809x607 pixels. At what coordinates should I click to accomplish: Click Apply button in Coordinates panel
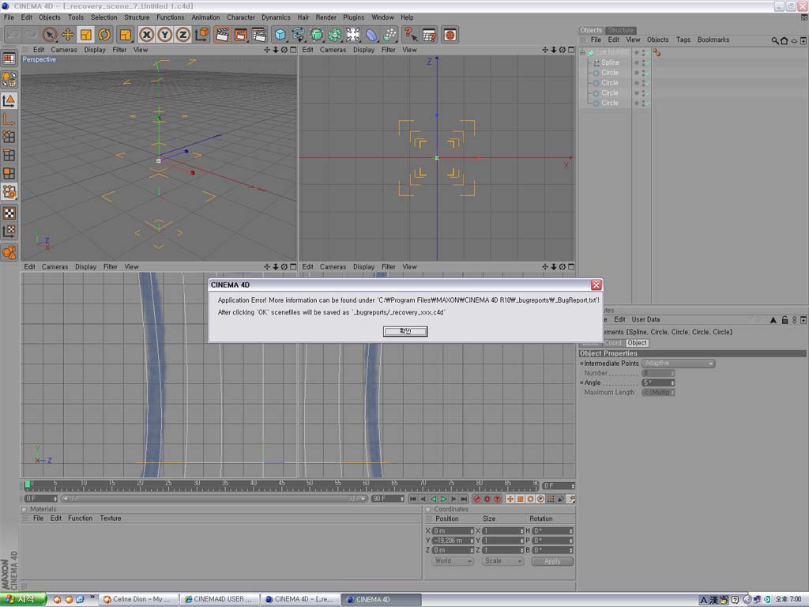(552, 561)
